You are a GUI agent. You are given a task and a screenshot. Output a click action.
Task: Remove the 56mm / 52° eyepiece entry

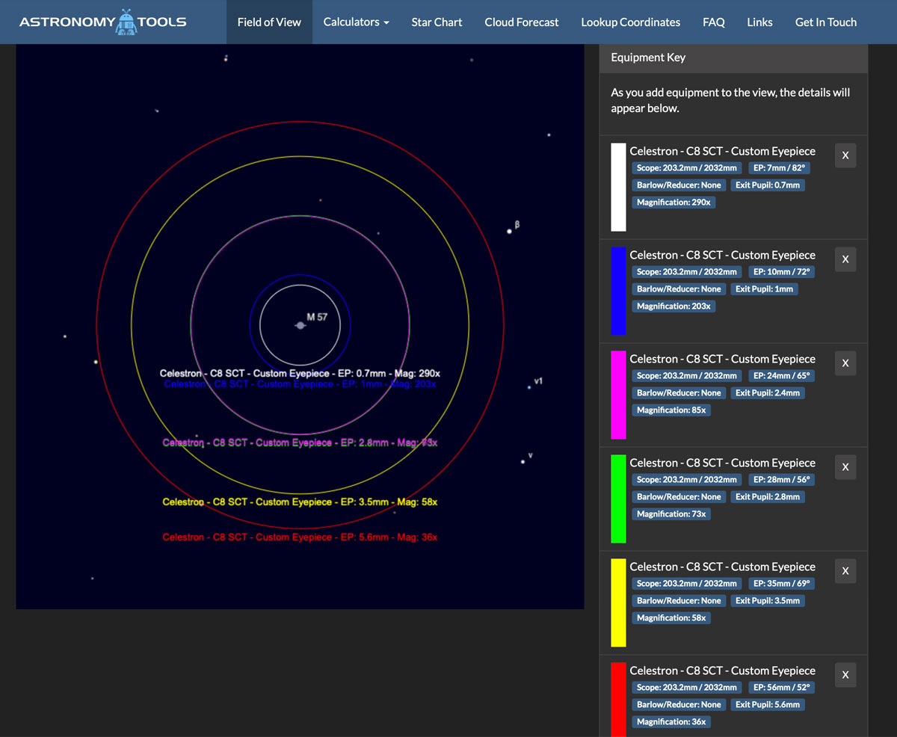click(x=845, y=675)
